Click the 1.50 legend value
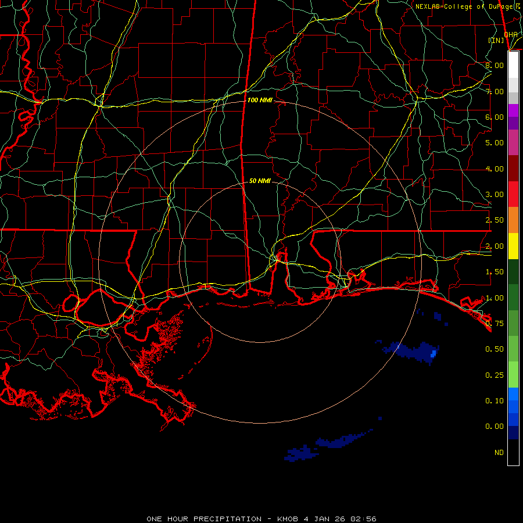 tap(495, 272)
